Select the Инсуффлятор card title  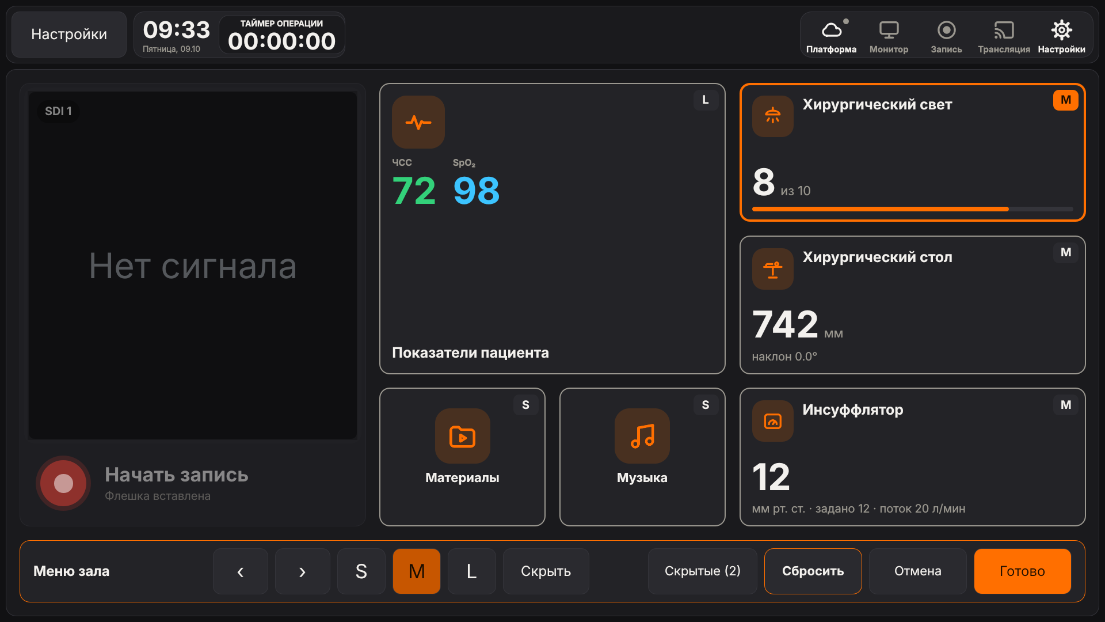pos(852,409)
